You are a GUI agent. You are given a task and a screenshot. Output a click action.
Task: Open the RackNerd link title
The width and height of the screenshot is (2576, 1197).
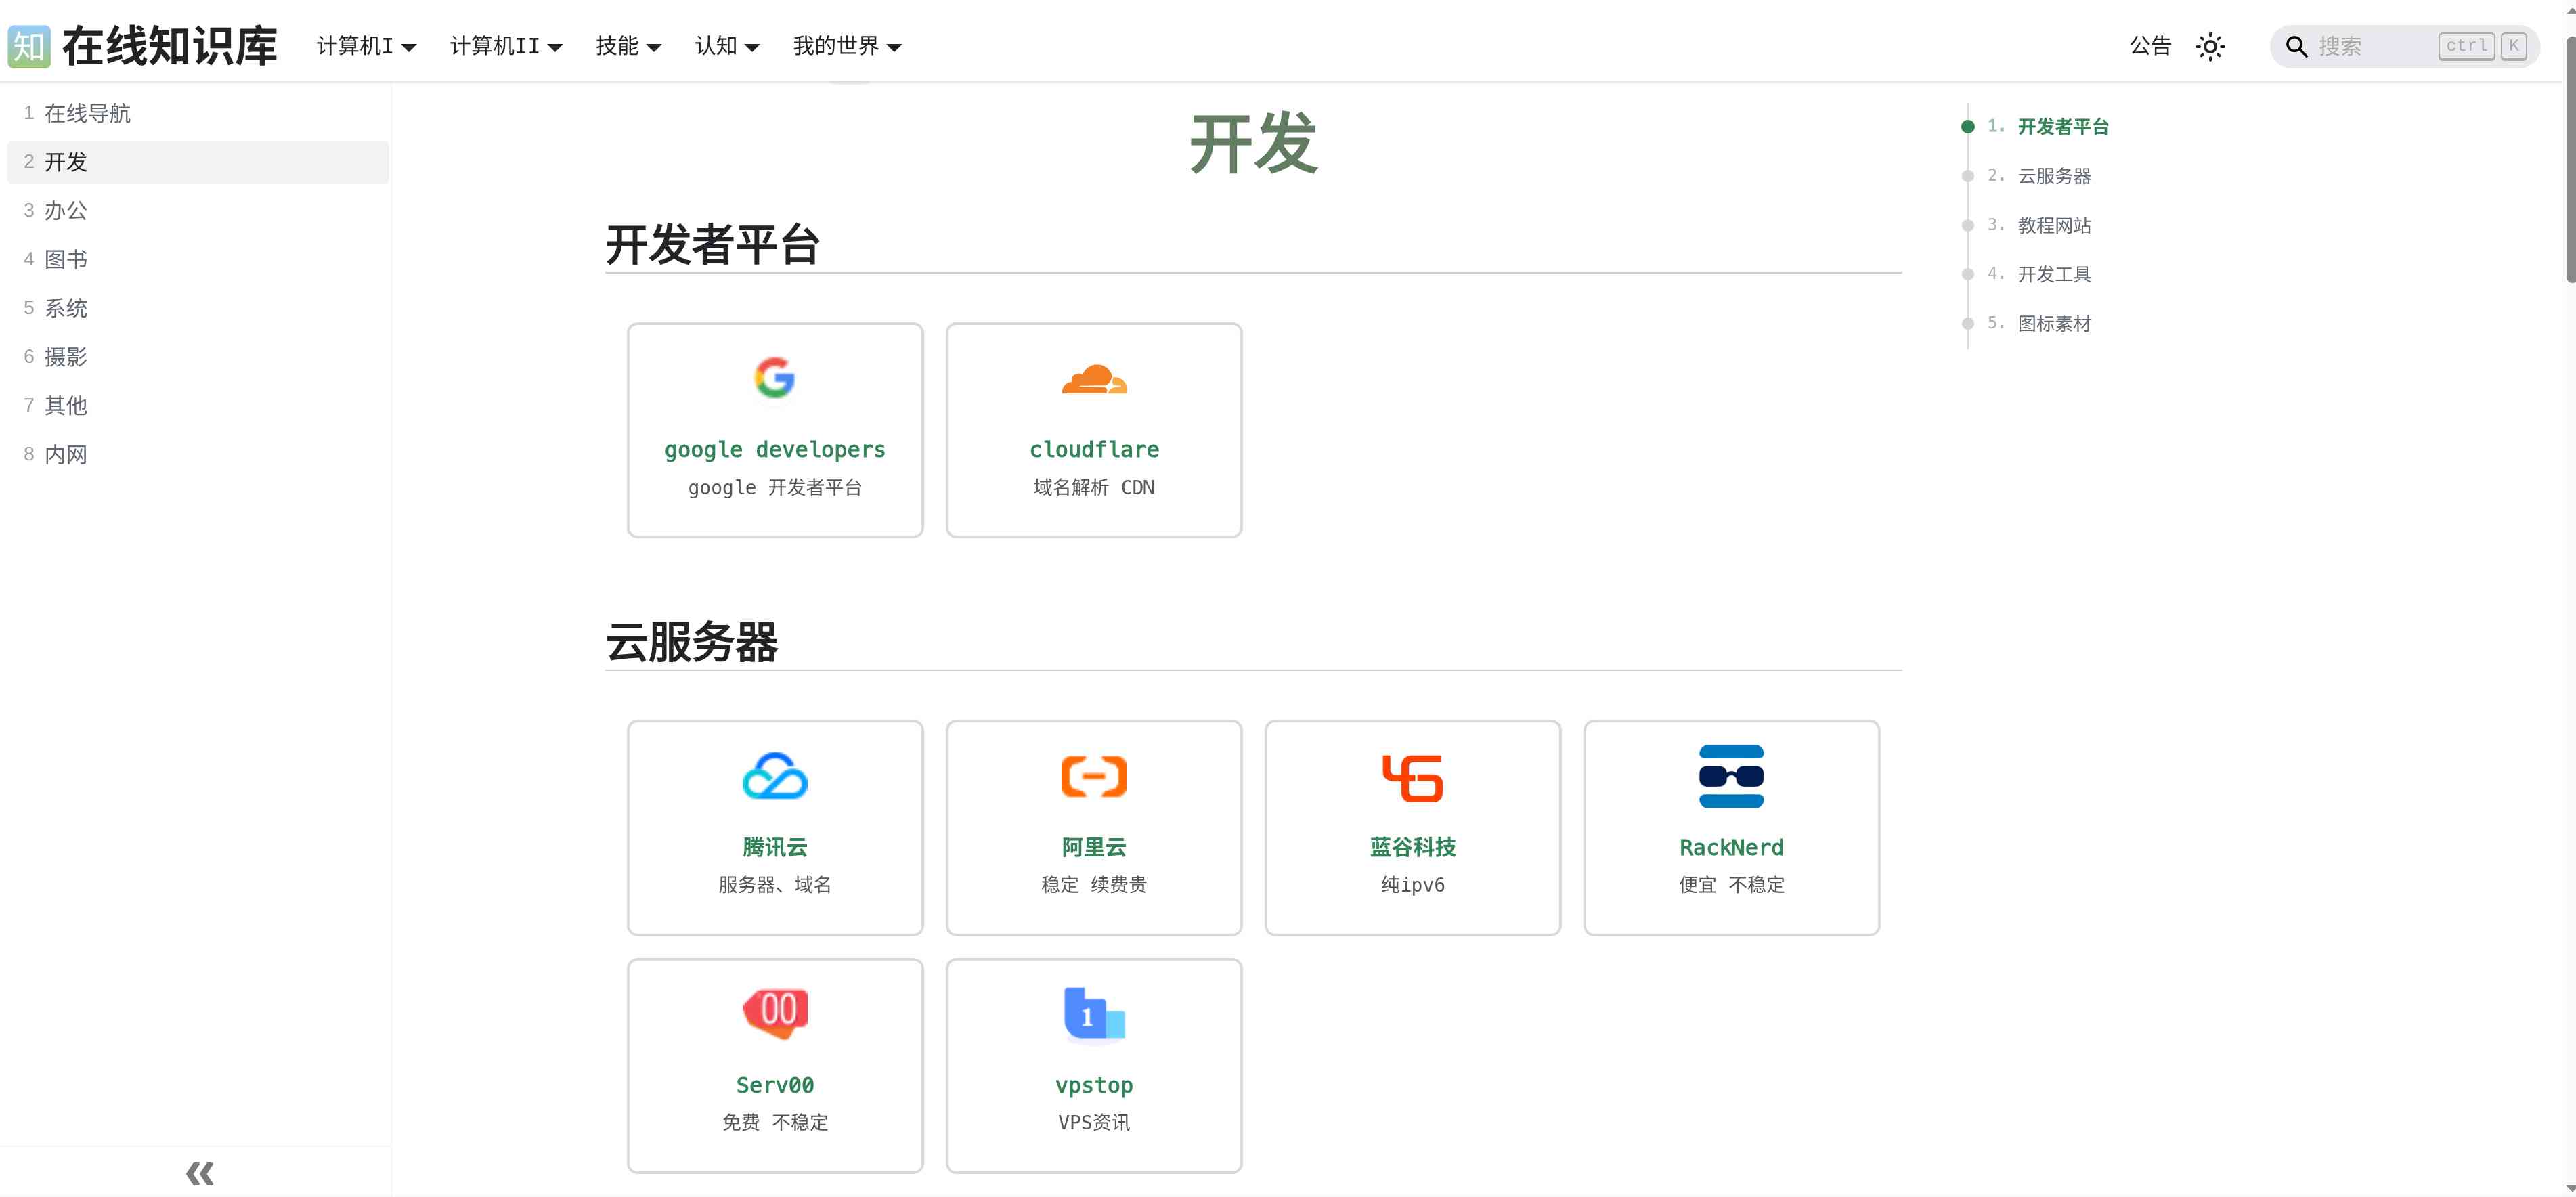tap(1731, 847)
